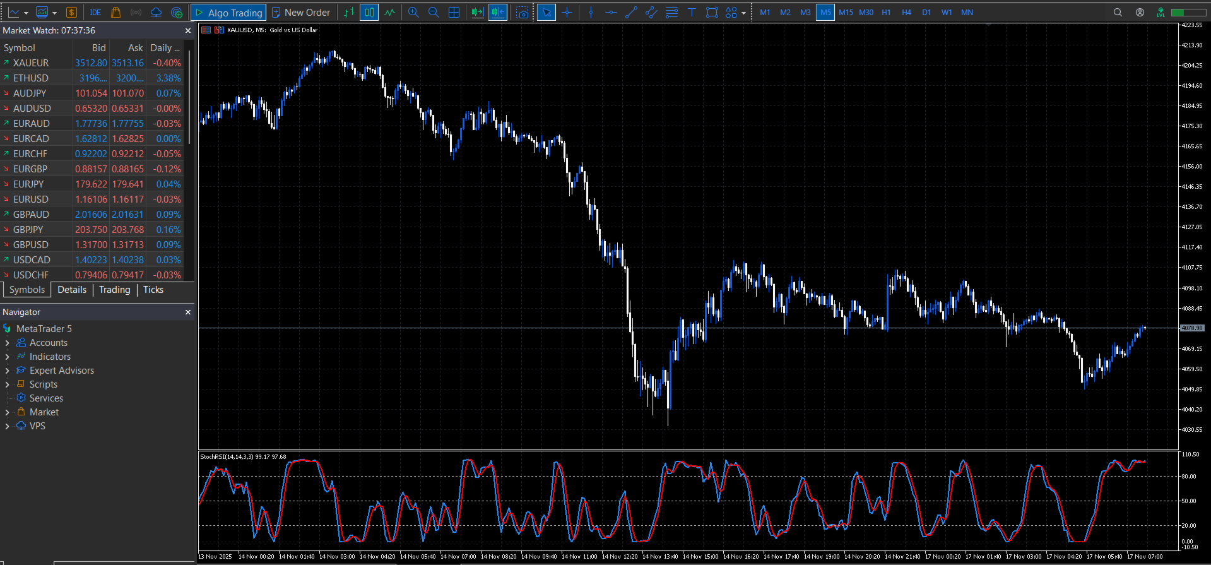Image resolution: width=1211 pixels, height=565 pixels.
Task: Switch to M15 timeframe
Action: (x=846, y=12)
